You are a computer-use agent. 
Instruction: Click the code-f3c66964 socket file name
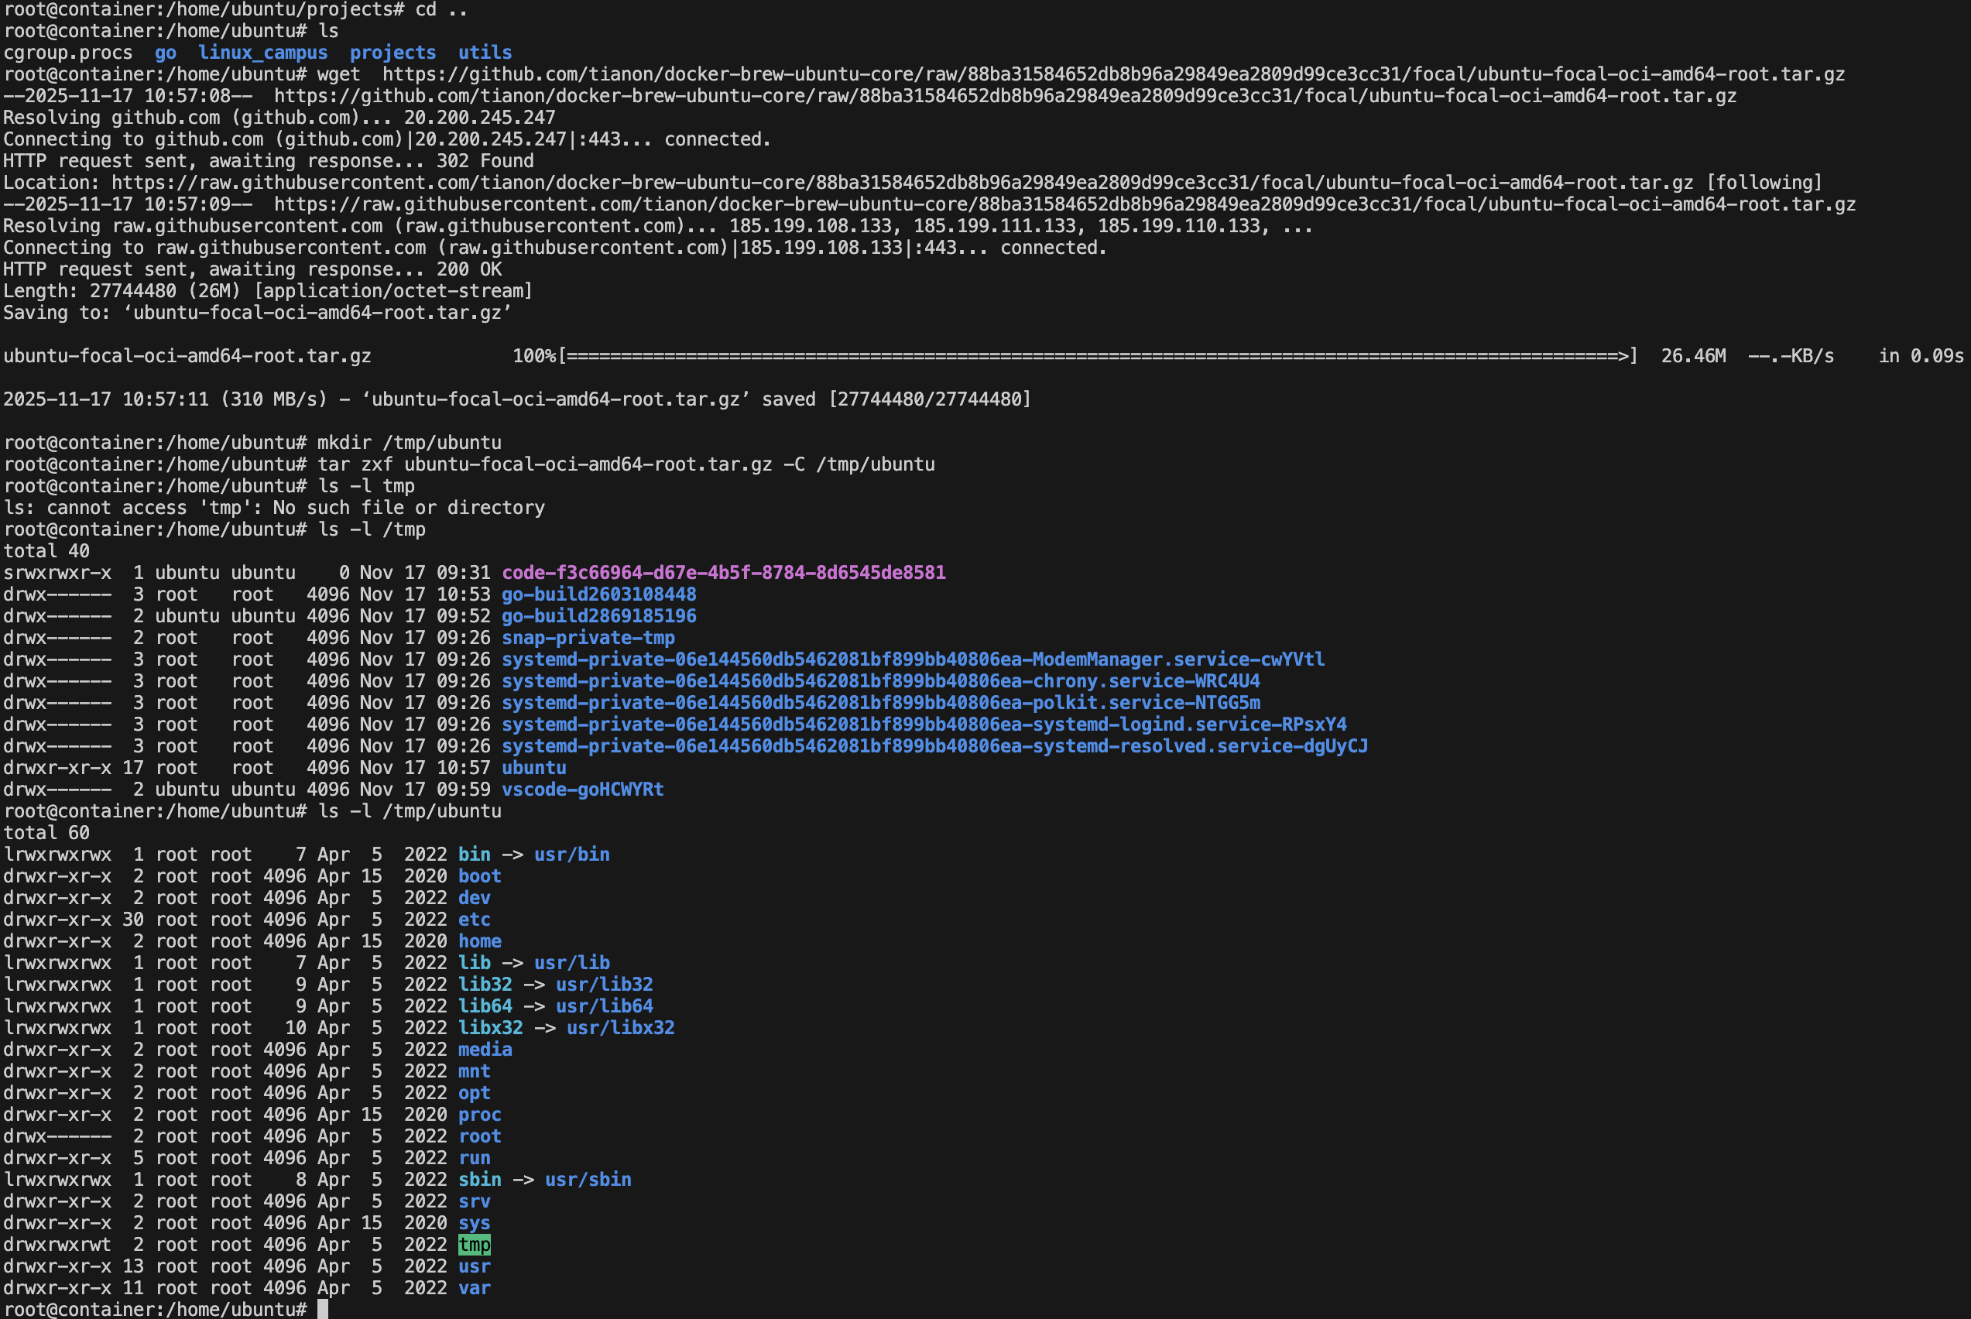(724, 573)
